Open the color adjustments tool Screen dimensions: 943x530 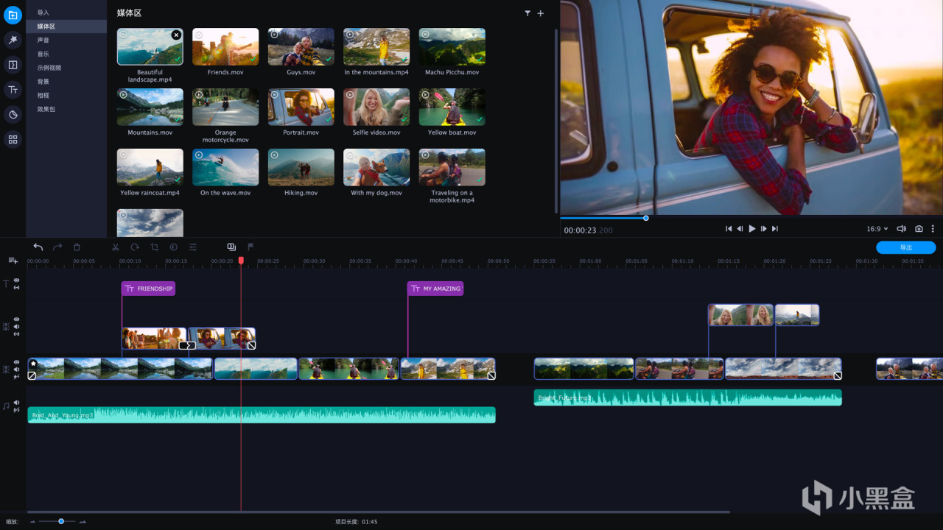pos(174,247)
